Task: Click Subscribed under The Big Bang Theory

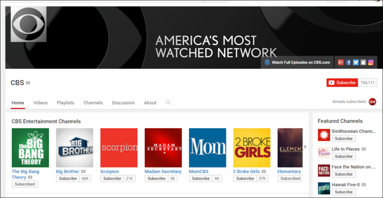Action: click(24, 184)
